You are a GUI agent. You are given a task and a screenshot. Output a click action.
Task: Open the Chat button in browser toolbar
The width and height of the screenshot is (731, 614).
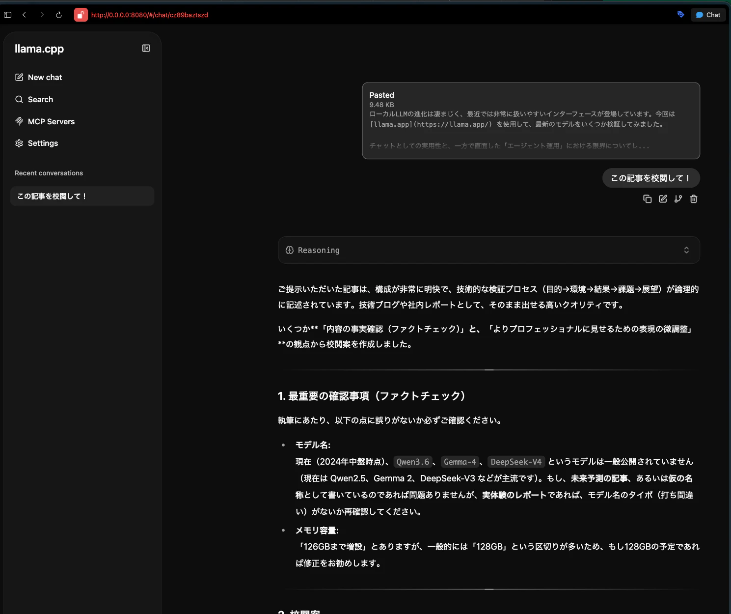(708, 15)
